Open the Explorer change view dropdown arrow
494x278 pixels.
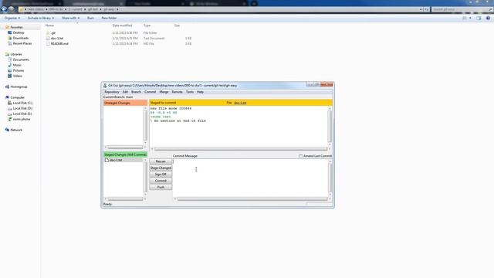[470, 18]
